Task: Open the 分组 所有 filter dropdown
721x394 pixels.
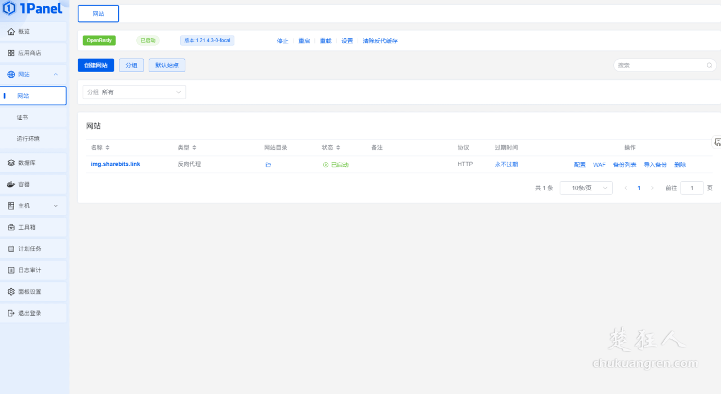Action: (134, 92)
